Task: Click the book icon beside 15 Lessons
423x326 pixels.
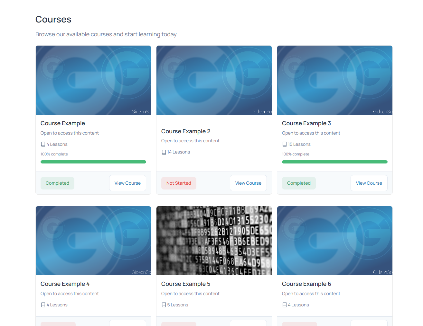Action: (285, 145)
